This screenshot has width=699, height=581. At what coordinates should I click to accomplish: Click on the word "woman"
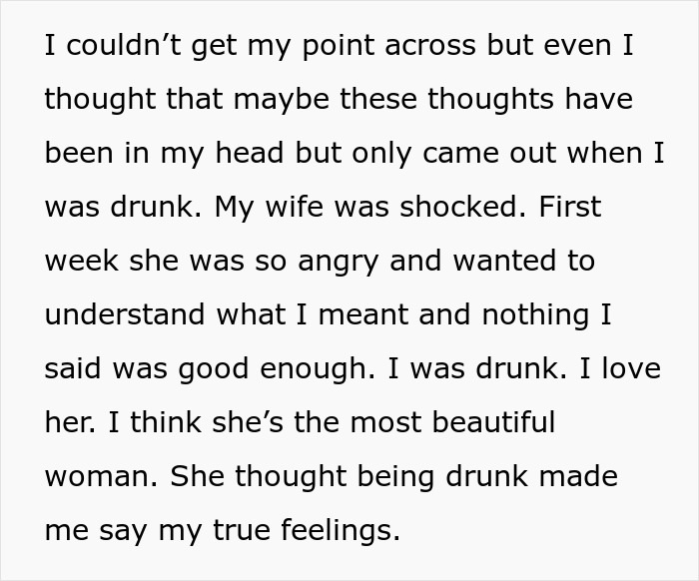(98, 476)
